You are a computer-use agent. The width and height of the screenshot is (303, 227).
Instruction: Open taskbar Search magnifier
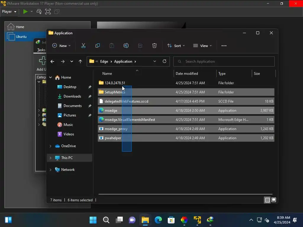click(106, 220)
